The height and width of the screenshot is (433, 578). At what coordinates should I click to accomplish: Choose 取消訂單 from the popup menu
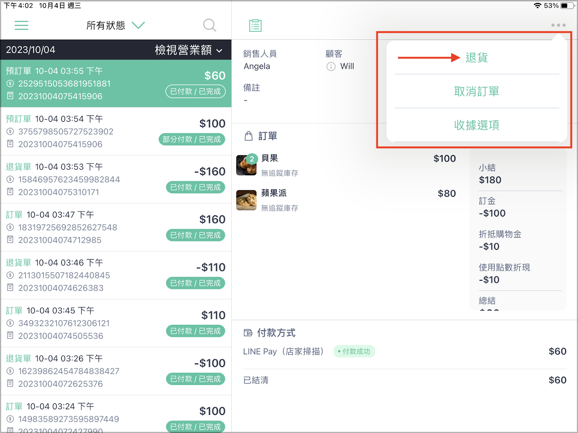tap(476, 91)
